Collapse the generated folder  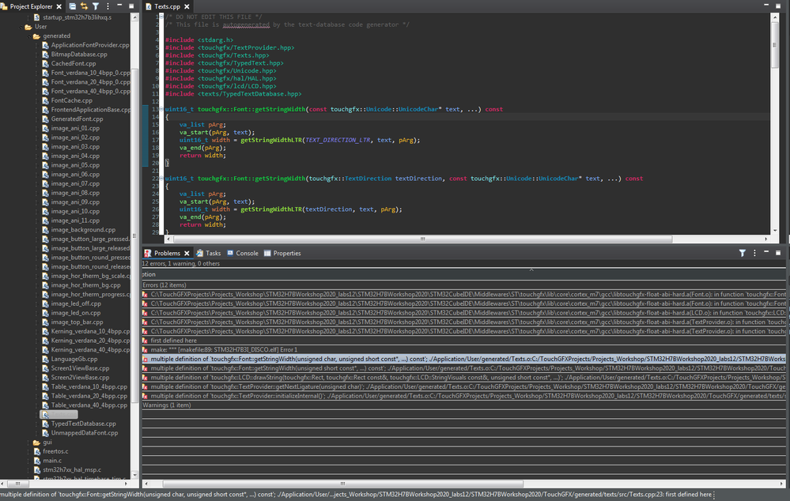28,36
